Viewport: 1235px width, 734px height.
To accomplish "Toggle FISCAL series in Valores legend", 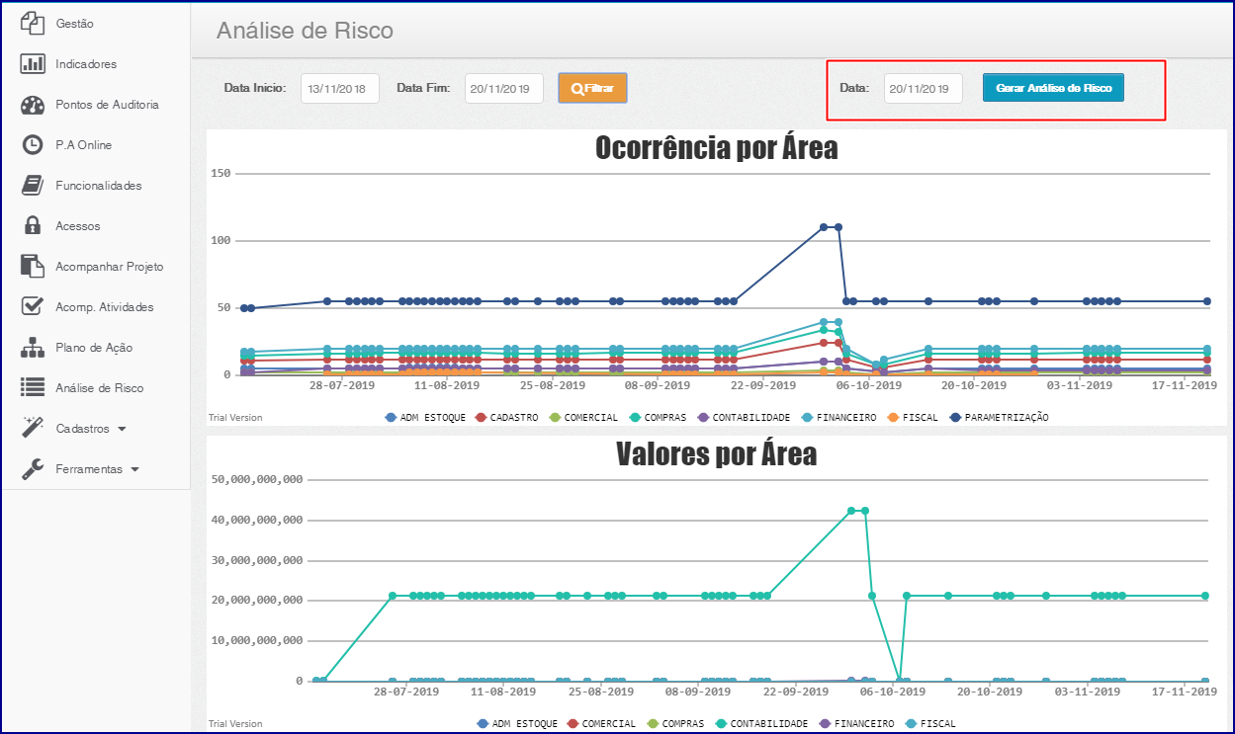I will click(930, 724).
